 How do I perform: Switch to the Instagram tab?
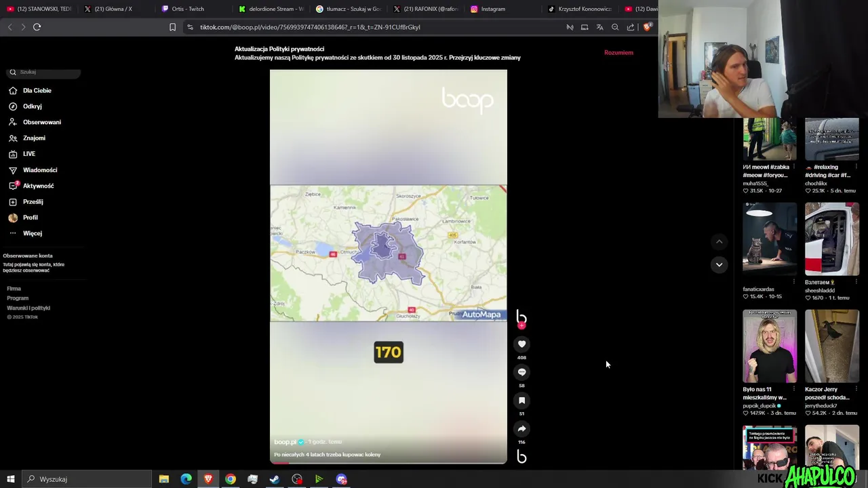coord(492,9)
